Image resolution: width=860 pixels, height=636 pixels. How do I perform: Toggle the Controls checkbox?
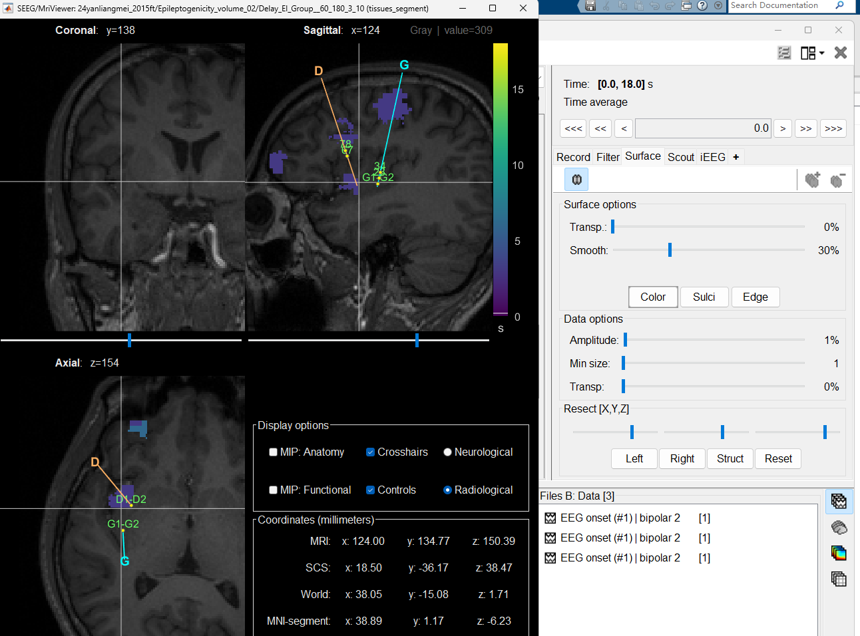(370, 490)
